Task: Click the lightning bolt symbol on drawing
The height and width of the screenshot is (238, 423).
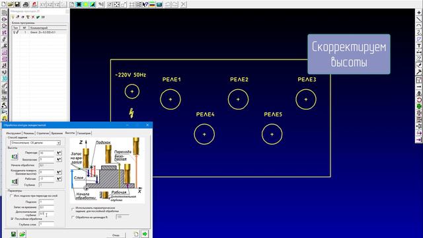Action: [x=132, y=113]
